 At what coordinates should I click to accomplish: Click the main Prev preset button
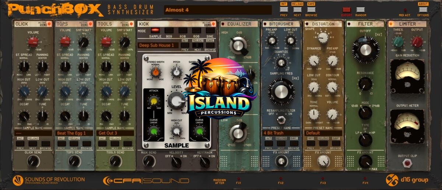284,10
